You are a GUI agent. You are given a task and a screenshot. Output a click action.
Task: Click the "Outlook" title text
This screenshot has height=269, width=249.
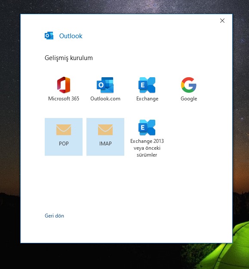coord(71,36)
